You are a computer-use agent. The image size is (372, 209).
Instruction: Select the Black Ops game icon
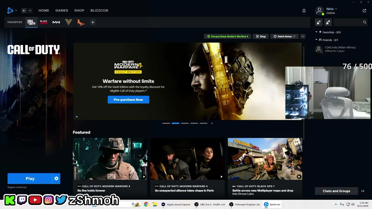(44, 22)
